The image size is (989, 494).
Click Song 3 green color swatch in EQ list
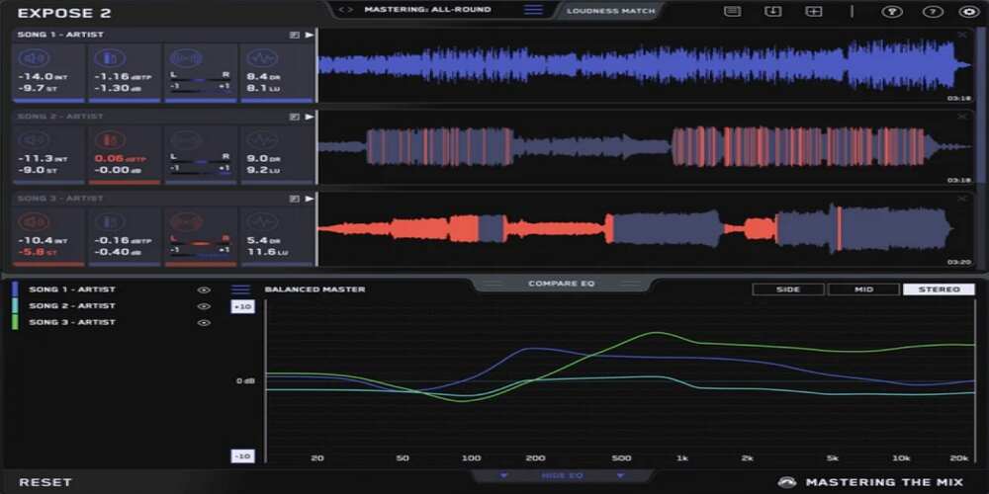click(15, 322)
